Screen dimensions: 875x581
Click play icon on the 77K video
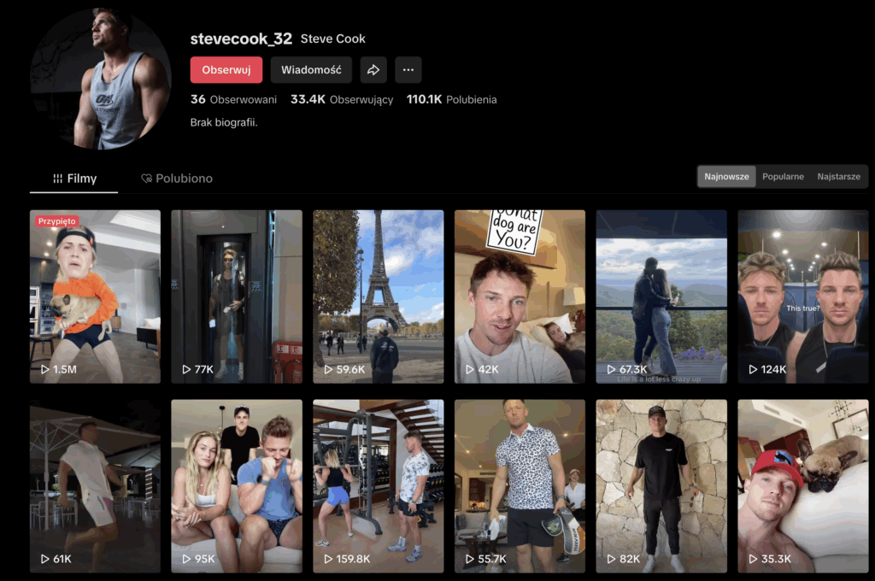(x=186, y=370)
